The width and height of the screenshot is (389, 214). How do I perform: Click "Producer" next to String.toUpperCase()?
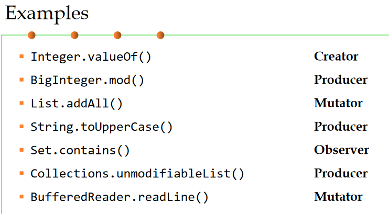(341, 127)
